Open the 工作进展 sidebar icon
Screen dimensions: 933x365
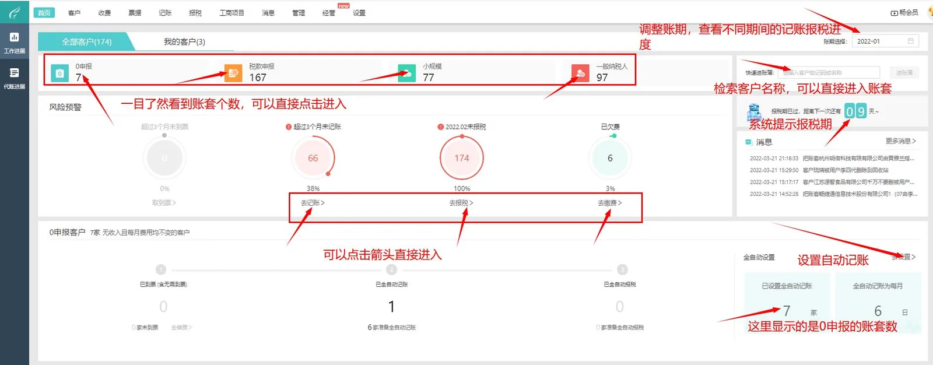pos(14,43)
